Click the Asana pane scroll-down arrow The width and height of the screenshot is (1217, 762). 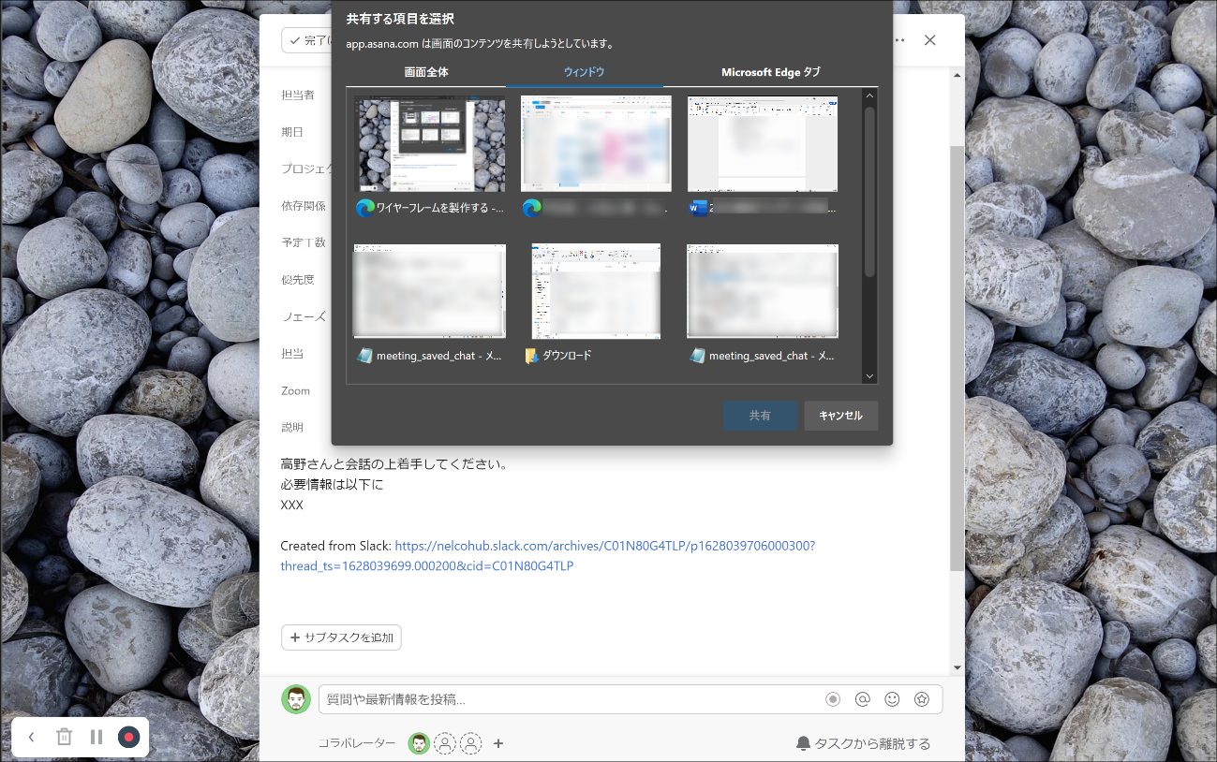coord(957,667)
